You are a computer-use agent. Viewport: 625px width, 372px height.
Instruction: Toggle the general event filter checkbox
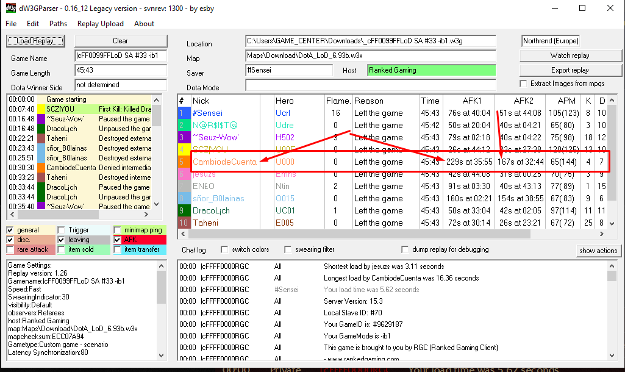pyautogui.click(x=10, y=230)
